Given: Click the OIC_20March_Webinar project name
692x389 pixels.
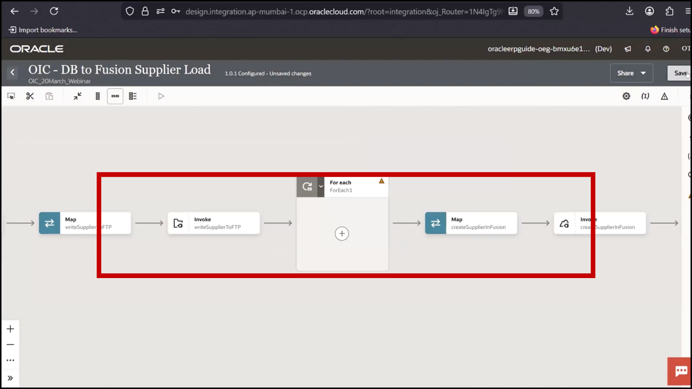Looking at the screenshot, I should coord(59,81).
